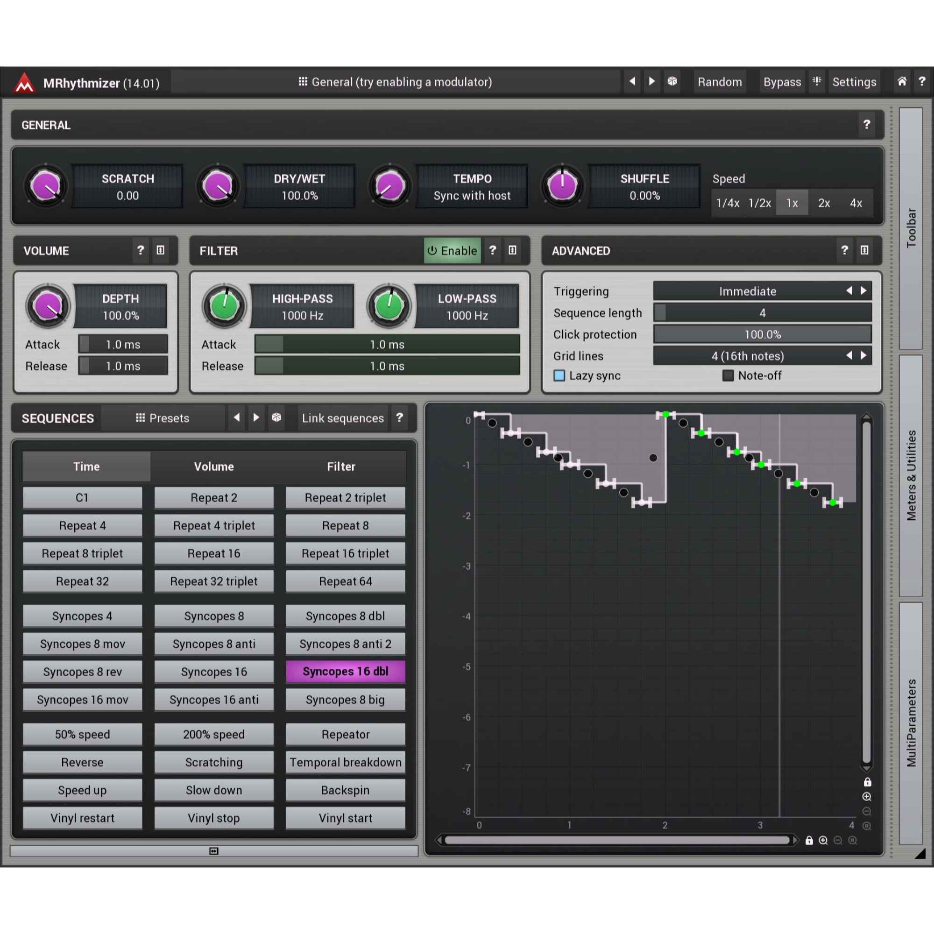Click the horizontal lock icon below graph
The width and height of the screenshot is (934, 934).
[x=809, y=841]
